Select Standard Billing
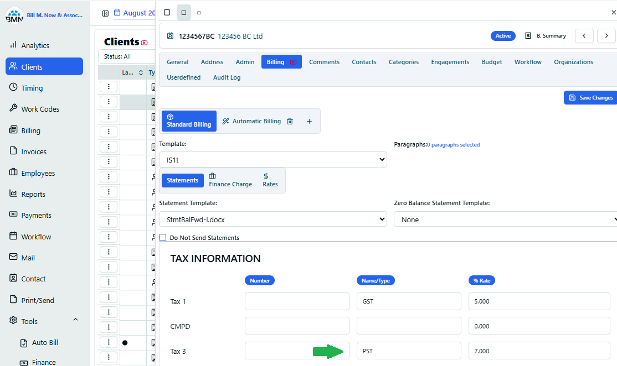Screen dimensions: 617x366 tap(189, 121)
